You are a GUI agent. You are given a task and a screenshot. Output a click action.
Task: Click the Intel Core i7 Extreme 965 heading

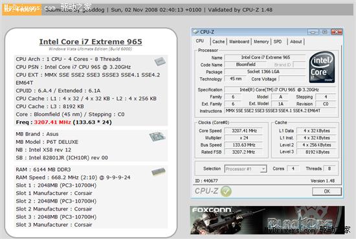91,42
